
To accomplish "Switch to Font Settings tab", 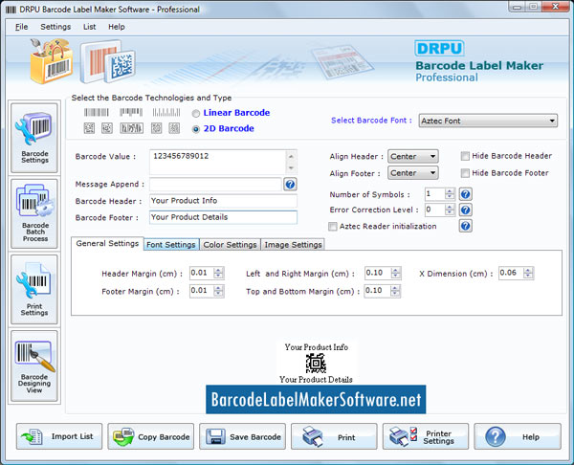I will point(171,245).
